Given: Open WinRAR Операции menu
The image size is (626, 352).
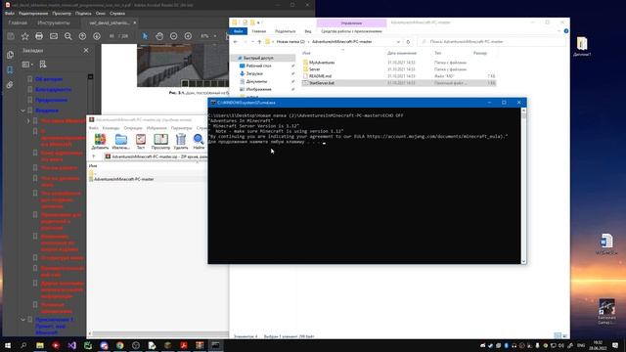Looking at the screenshot, I should (x=133, y=128).
